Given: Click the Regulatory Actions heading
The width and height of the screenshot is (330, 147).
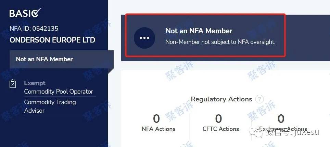Looking at the screenshot, I should tap(221, 99).
